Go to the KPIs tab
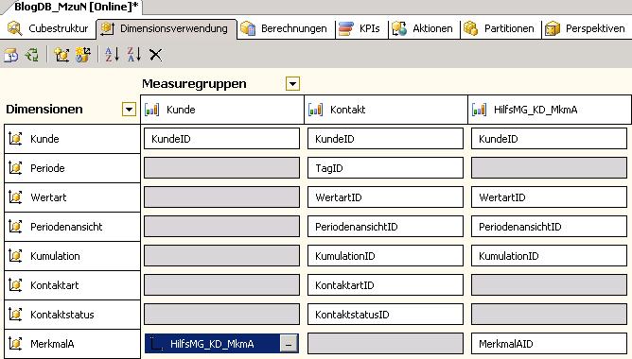632x359 pixels. [x=360, y=28]
